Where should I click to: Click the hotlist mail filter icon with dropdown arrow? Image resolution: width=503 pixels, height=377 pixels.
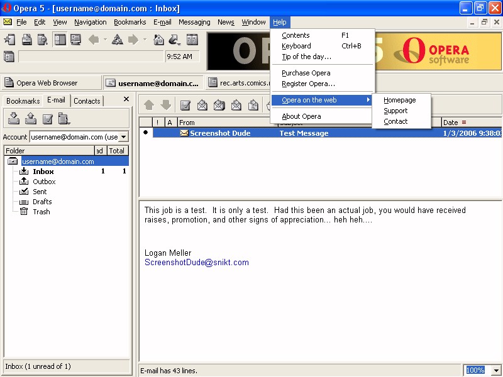click(x=64, y=119)
